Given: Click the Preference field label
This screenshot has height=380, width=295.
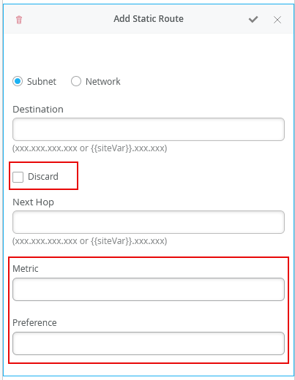Looking at the screenshot, I should 34,323.
